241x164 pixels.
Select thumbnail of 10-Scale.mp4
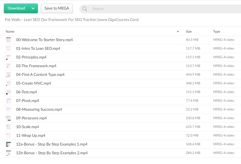pyautogui.click(x=8, y=127)
